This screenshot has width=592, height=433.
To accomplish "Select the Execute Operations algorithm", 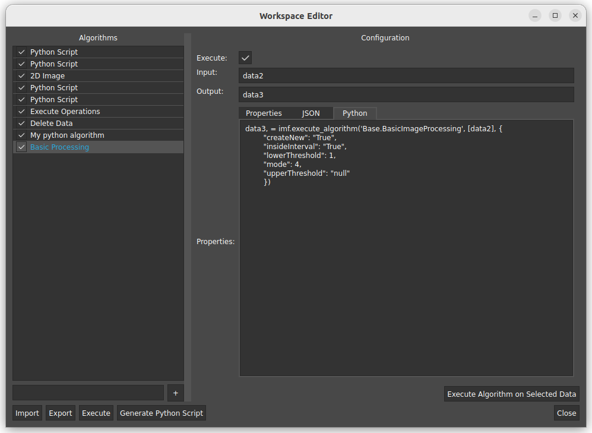I will pyautogui.click(x=65, y=111).
